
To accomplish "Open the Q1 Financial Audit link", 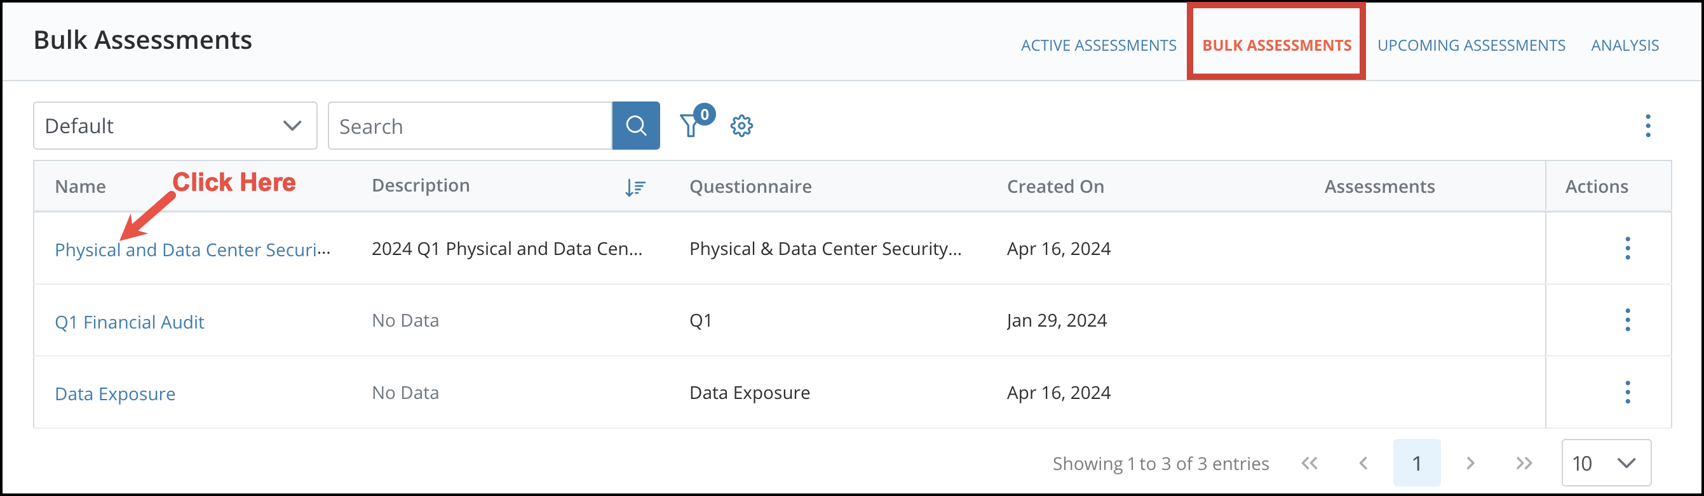I will click(130, 322).
